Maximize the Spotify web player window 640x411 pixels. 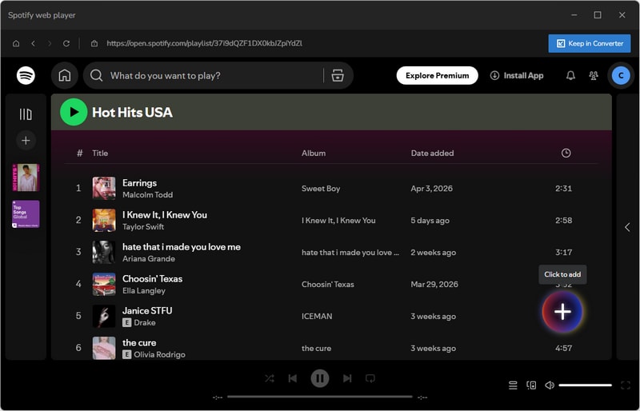pos(598,15)
